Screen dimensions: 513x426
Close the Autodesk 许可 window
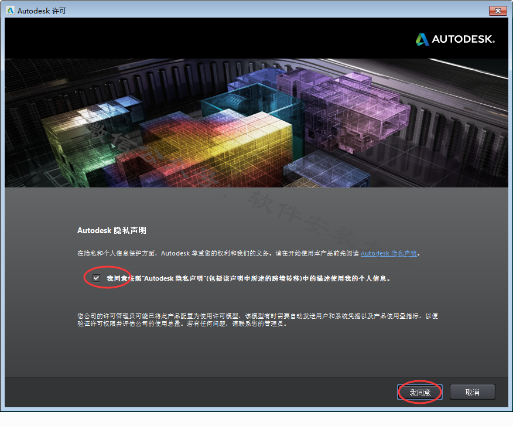click(x=498, y=11)
